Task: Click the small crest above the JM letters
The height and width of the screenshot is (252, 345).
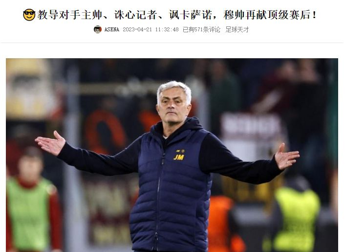Action: (180, 151)
